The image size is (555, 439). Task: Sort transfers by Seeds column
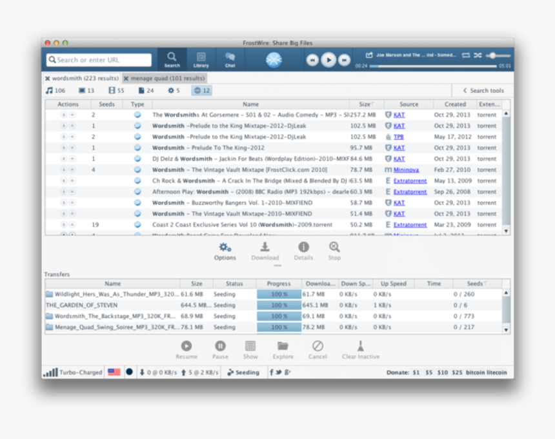pos(477,284)
